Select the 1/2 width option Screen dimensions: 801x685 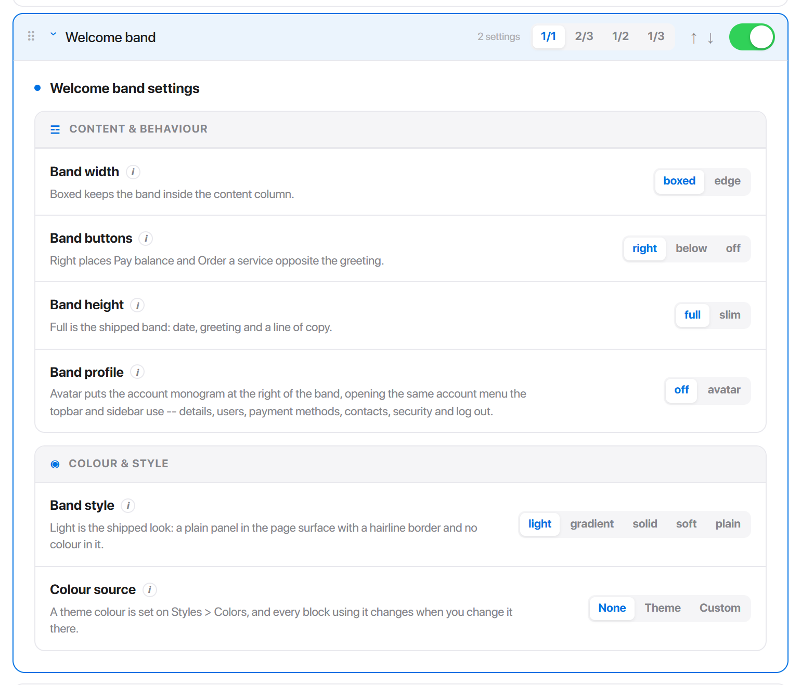pos(621,36)
